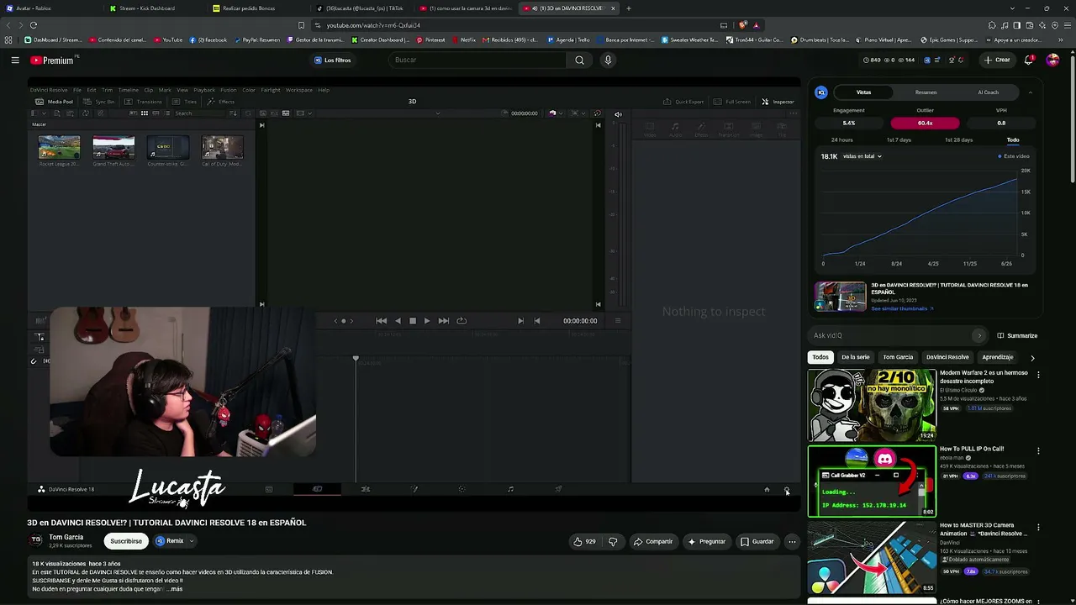The width and height of the screenshot is (1076, 605).
Task: Toggle the Transitions panel in DaVinci
Action: (143, 102)
